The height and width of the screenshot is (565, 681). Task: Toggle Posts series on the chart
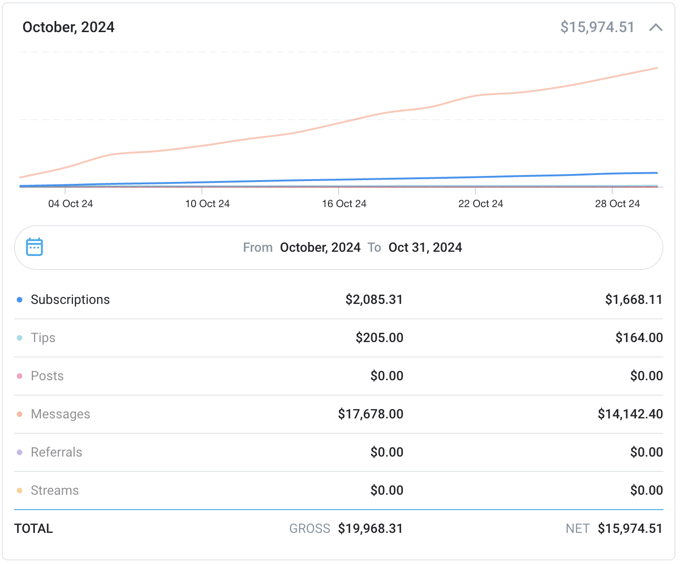click(x=47, y=376)
